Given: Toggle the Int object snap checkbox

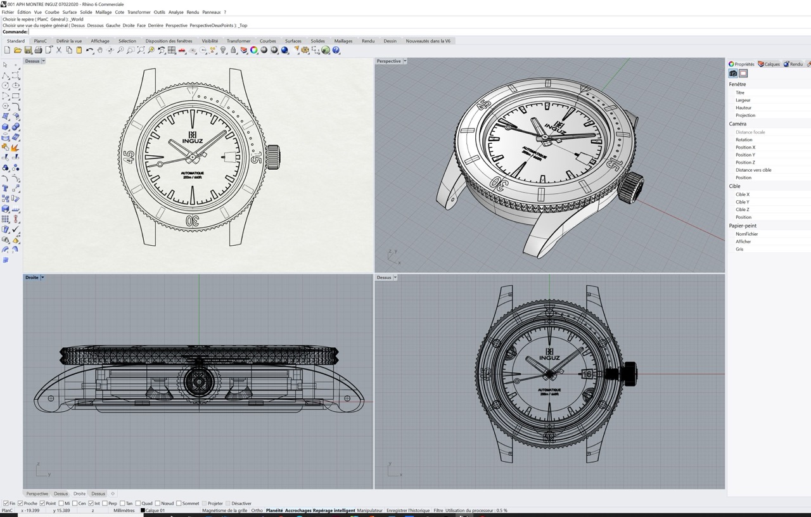Looking at the screenshot, I should pyautogui.click(x=91, y=503).
